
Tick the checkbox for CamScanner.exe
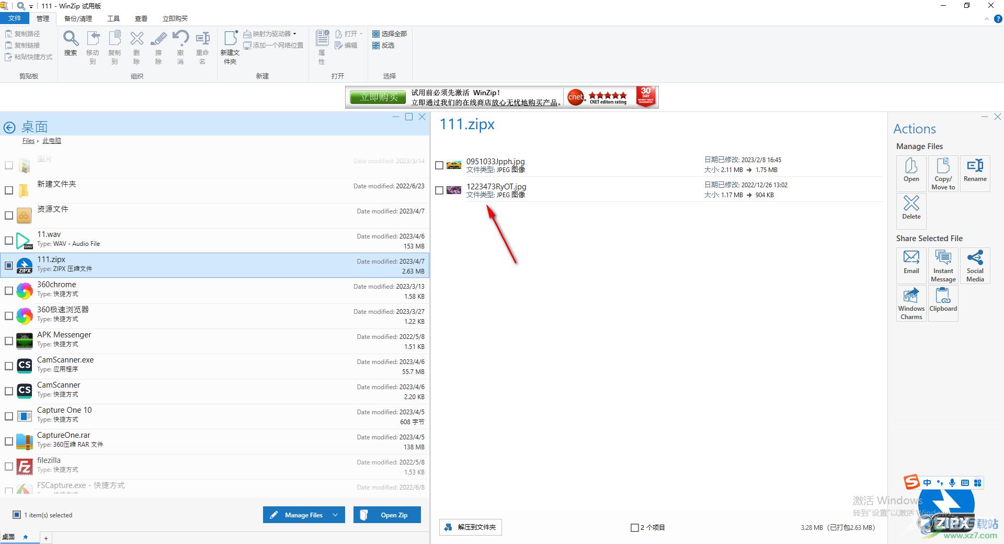tap(9, 366)
